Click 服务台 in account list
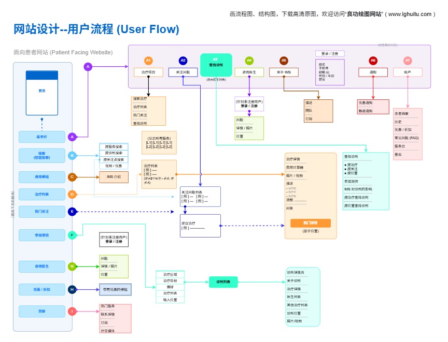This screenshot has height=342, width=448. 400,146
